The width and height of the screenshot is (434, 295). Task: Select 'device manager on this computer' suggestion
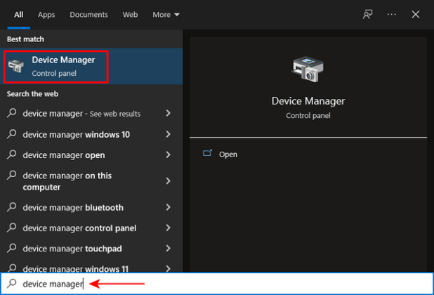(67, 181)
